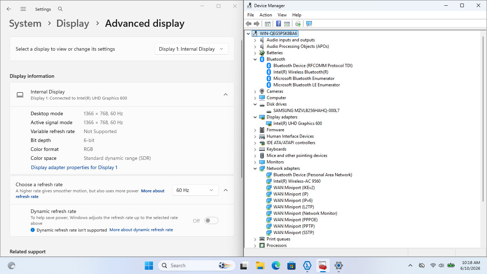Open Microsoft Store from the taskbar
The width and height of the screenshot is (487, 274).
[x=291, y=265]
